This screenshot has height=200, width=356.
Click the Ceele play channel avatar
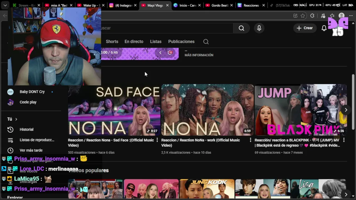(10, 102)
